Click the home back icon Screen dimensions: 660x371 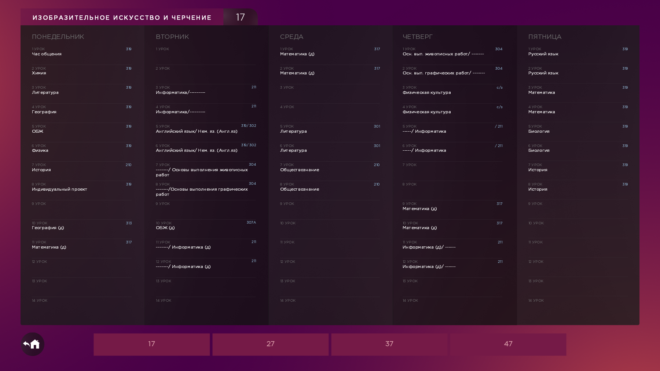32,344
